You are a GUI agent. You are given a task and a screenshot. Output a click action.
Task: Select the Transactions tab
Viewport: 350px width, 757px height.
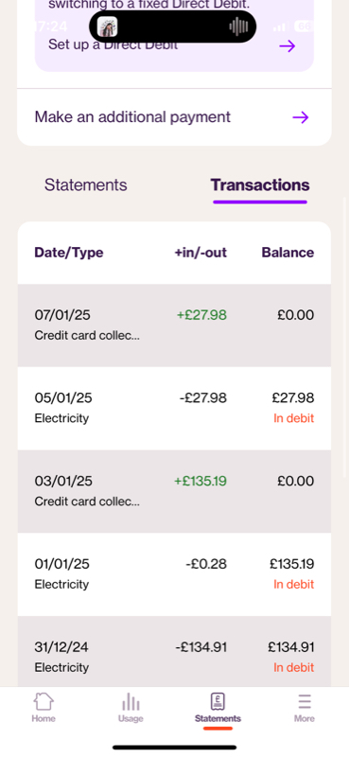tap(260, 185)
